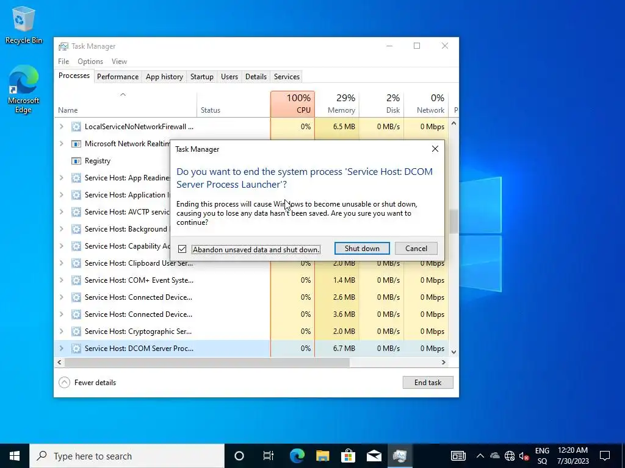Open the Windows Start menu
This screenshot has width=625, height=468.
15,456
